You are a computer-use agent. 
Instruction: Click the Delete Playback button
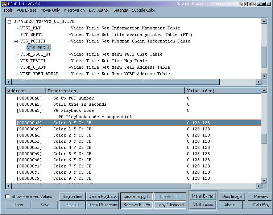click(103, 196)
